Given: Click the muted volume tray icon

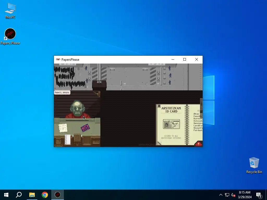Looking at the screenshot, I should coord(233,195).
